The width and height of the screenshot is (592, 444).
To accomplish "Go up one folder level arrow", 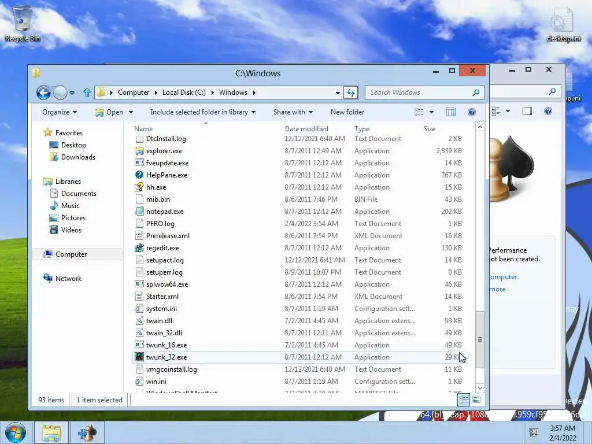I will point(87,92).
